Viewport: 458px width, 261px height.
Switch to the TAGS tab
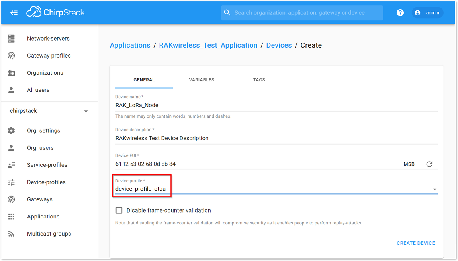(259, 80)
